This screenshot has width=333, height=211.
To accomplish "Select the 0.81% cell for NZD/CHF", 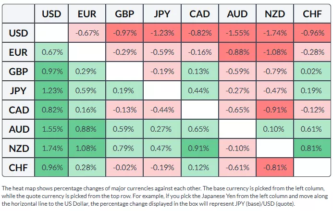I will point(312,149).
